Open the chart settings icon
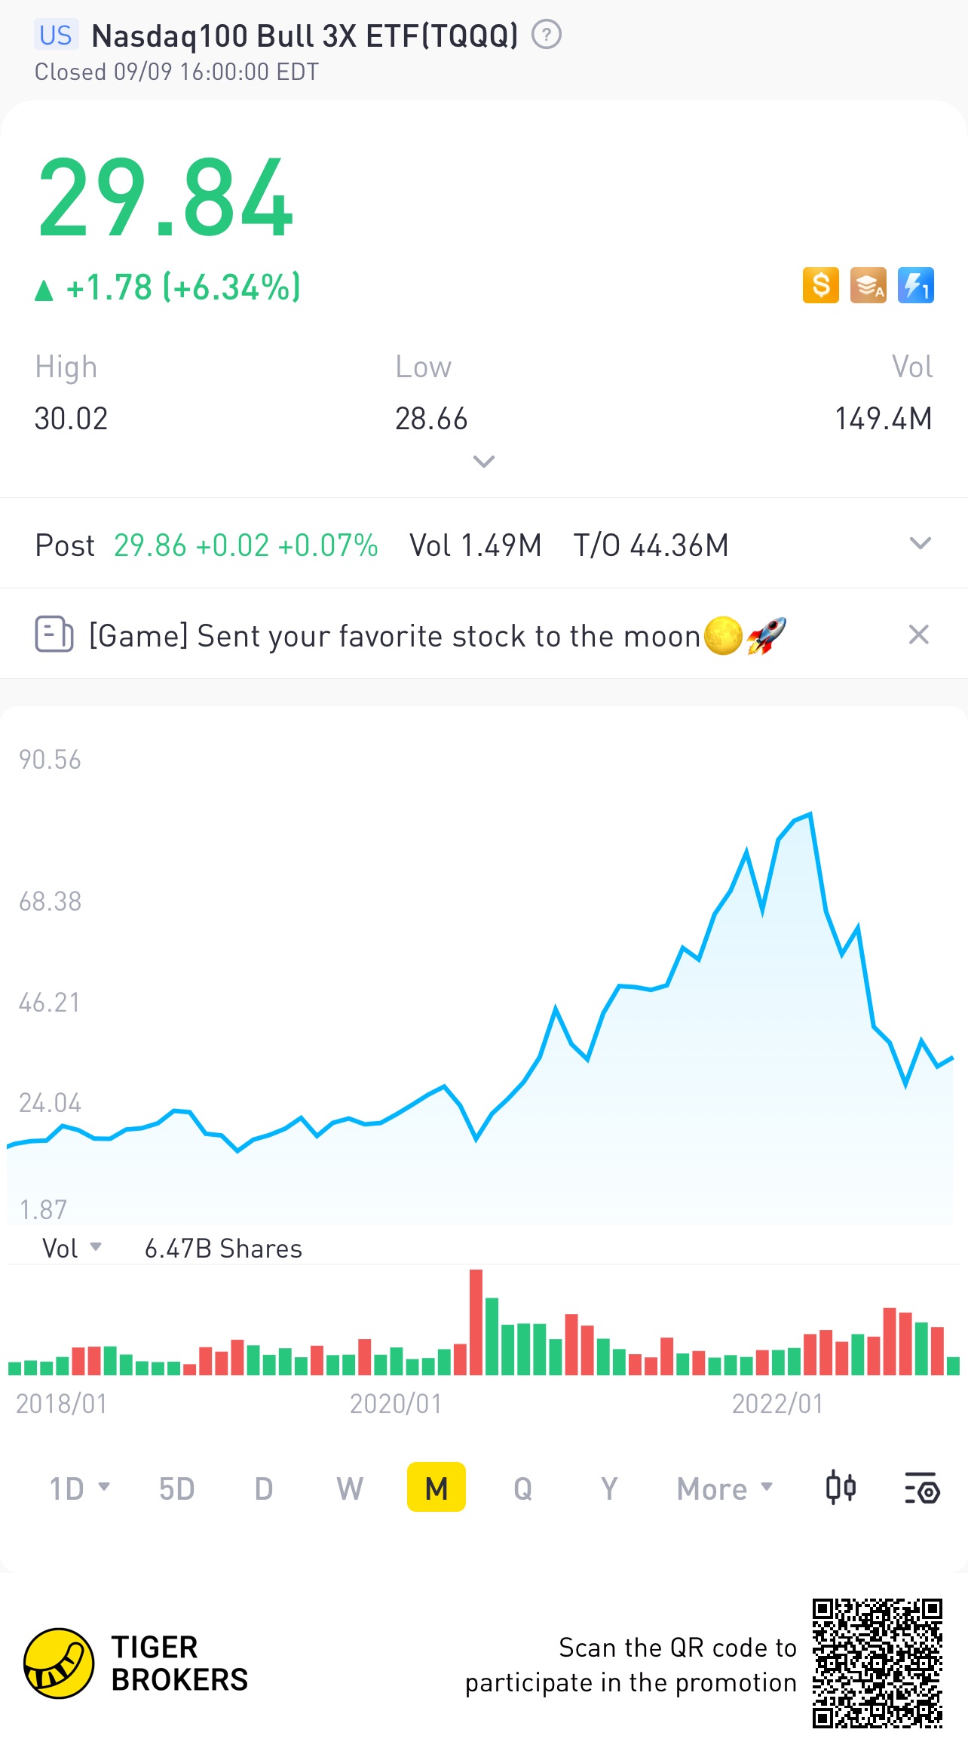968x1754 pixels. [x=921, y=1488]
